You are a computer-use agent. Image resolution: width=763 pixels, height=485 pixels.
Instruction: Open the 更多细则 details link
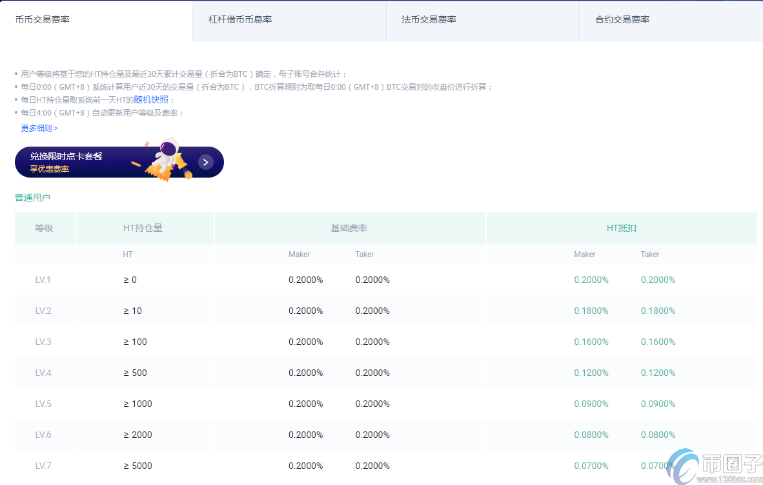[37, 128]
